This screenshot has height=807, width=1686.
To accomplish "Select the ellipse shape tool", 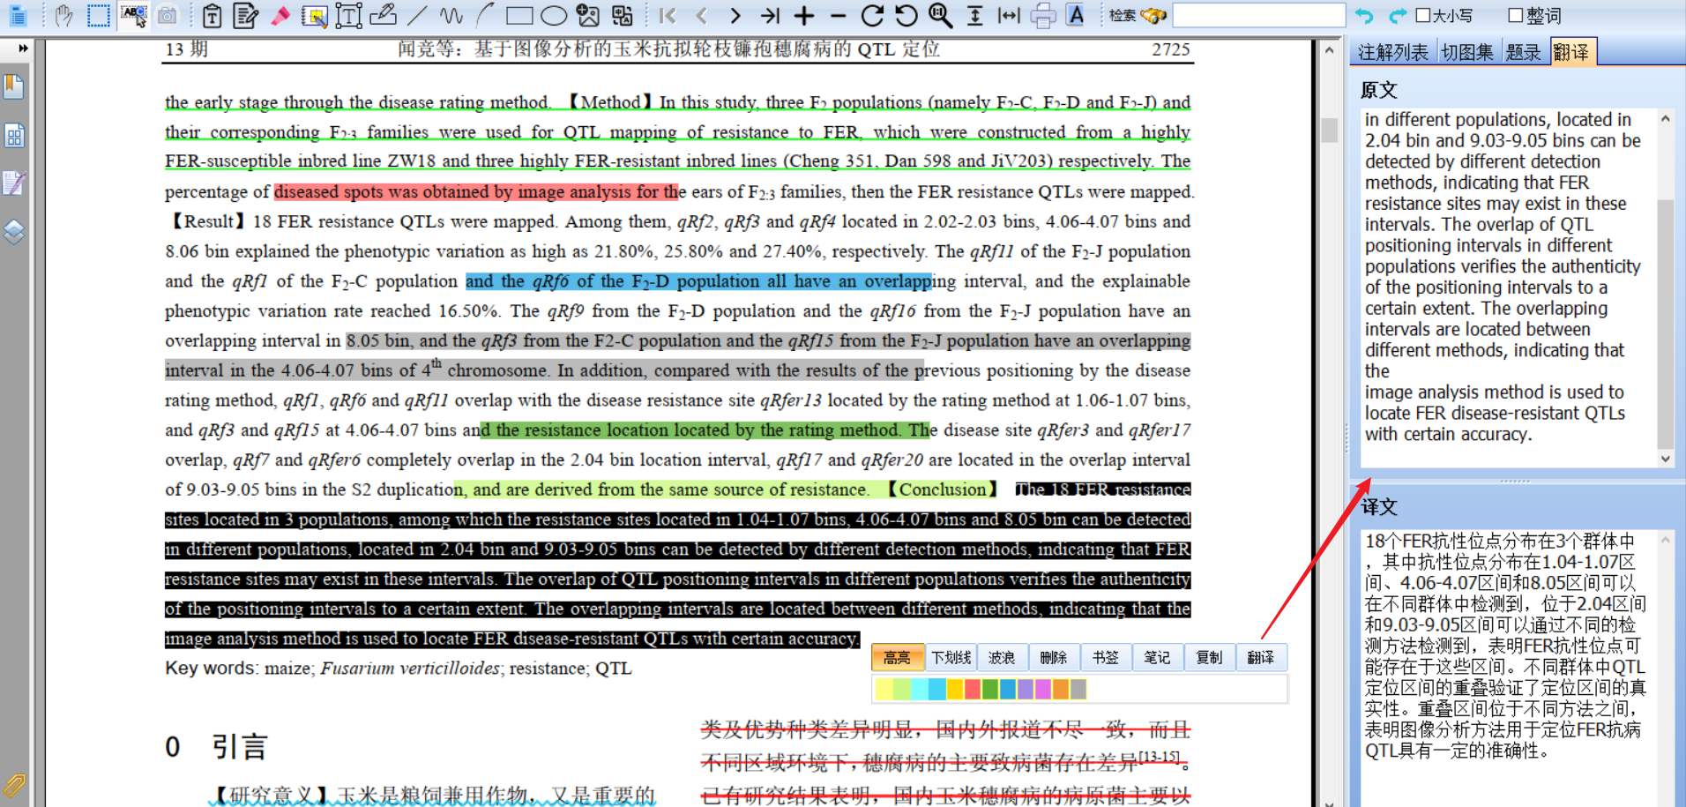I will [x=554, y=15].
